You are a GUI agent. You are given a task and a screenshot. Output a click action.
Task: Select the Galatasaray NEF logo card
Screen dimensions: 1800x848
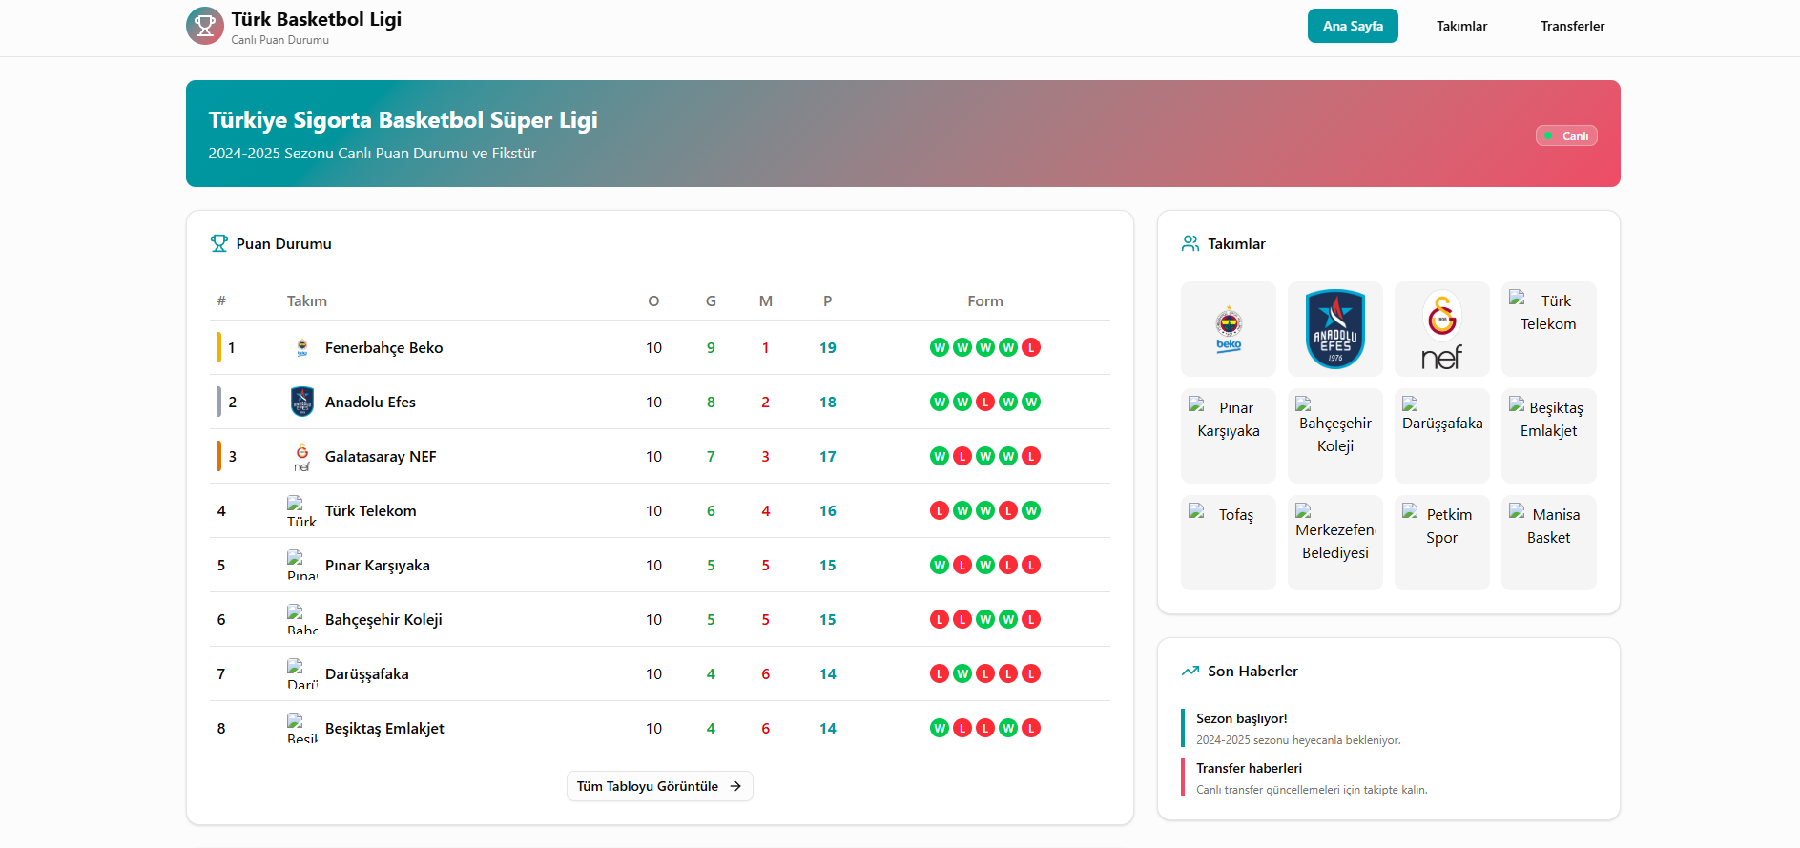click(x=1441, y=329)
